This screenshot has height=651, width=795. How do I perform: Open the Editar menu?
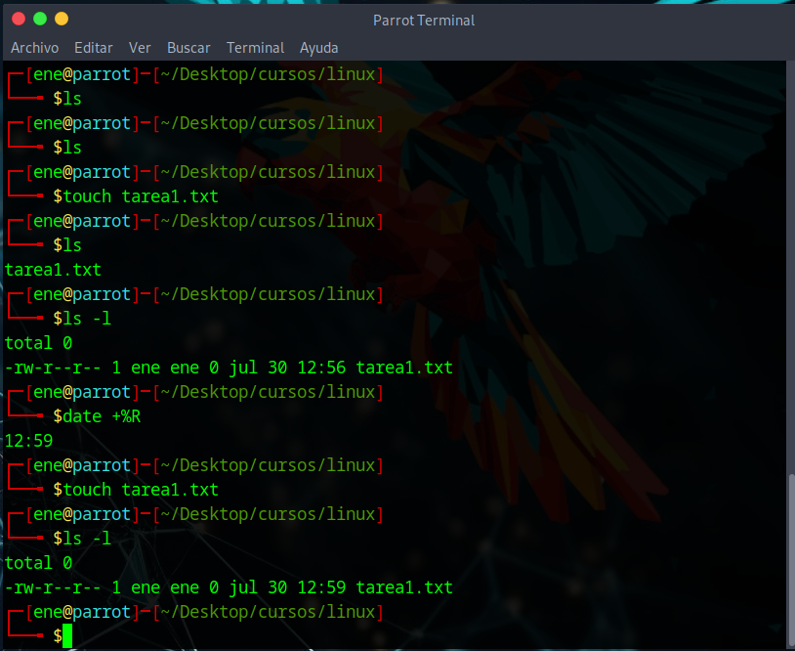93,47
